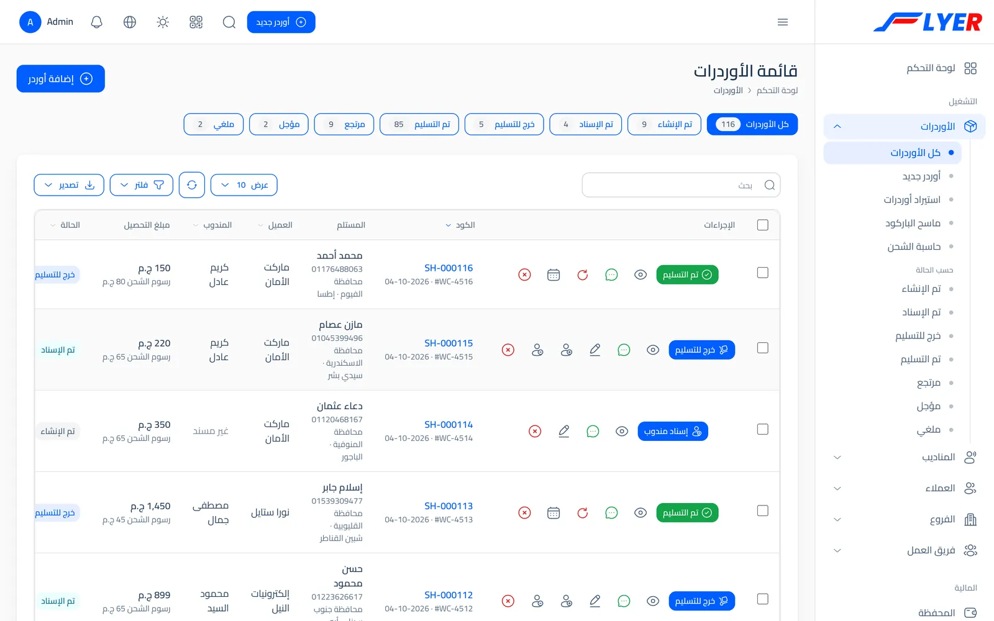
Task: Tick the checkbox for order SH-000113
Action: (x=763, y=510)
